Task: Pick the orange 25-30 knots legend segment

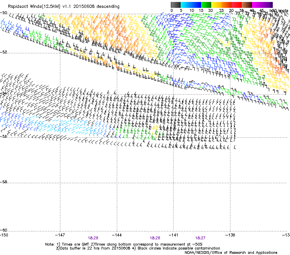Action: 227,5
